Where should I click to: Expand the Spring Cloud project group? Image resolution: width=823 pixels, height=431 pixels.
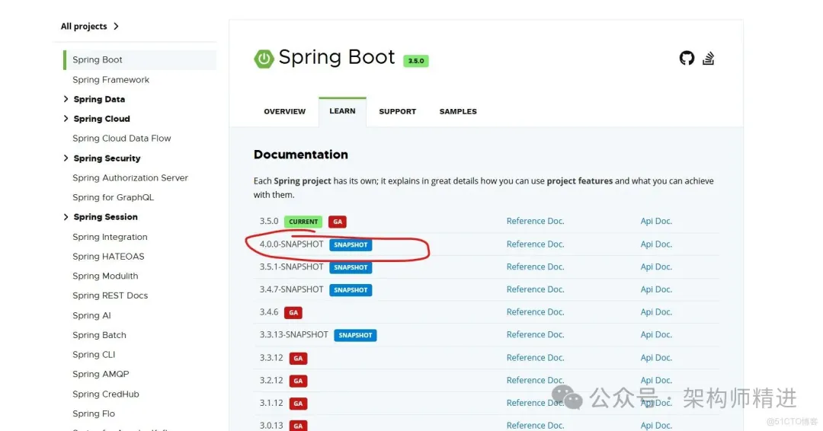coord(66,119)
